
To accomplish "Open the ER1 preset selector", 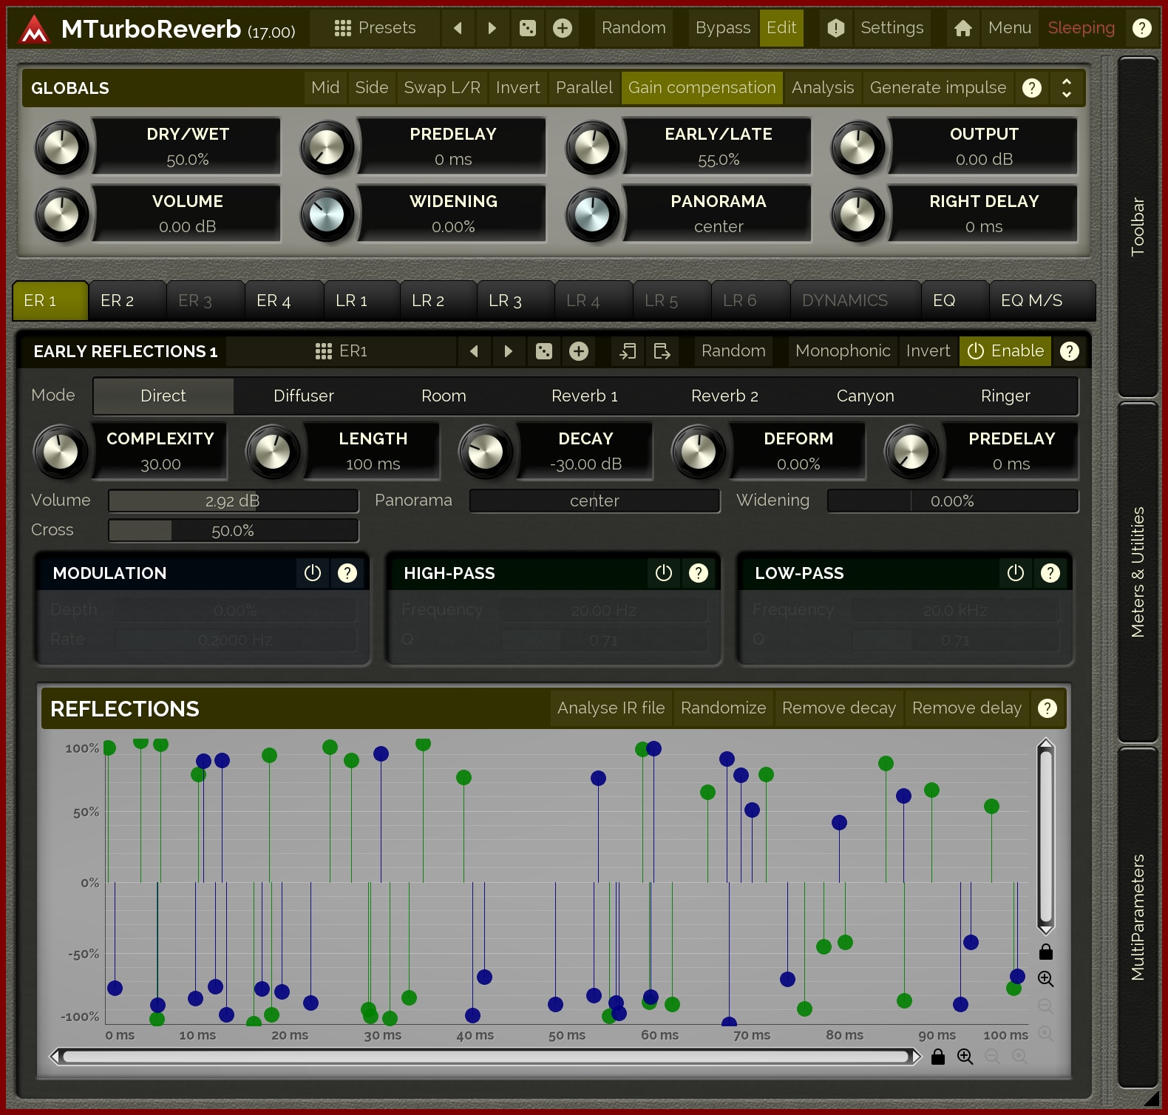I will (342, 351).
